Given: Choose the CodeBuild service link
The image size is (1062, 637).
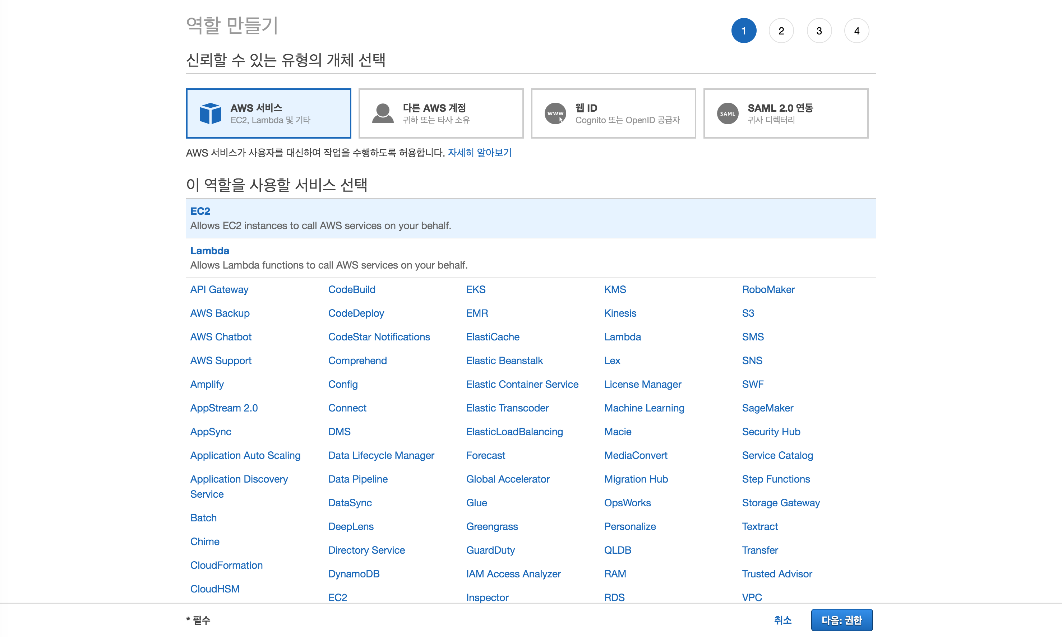Looking at the screenshot, I should [x=352, y=289].
